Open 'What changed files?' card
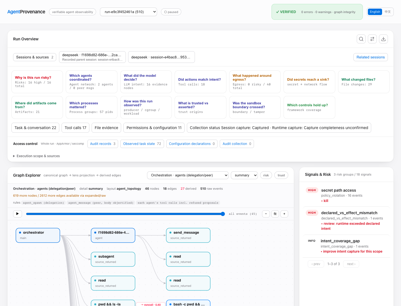Screen dimensions: 401x306 click(364, 82)
